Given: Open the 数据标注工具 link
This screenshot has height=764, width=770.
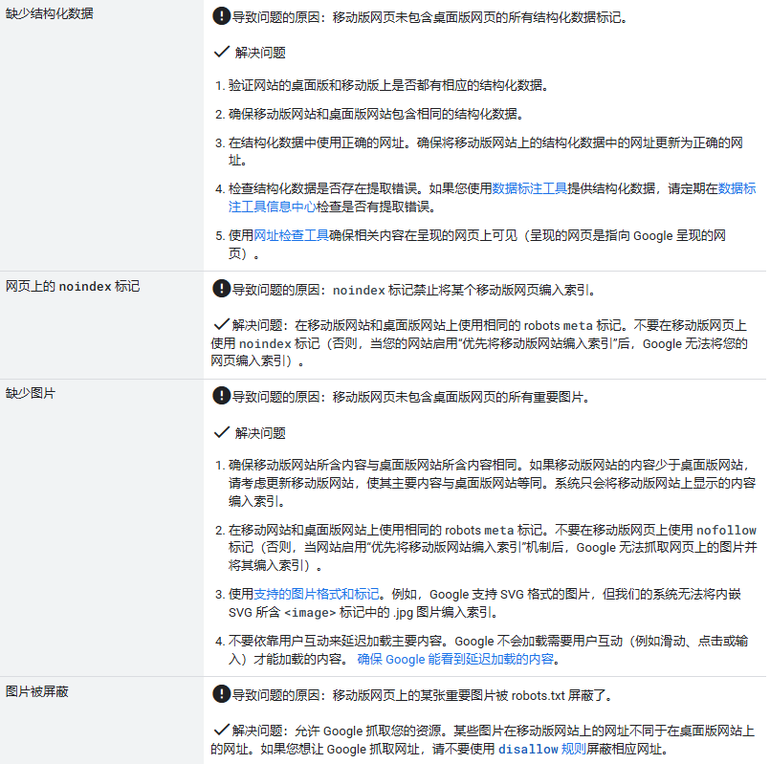Looking at the screenshot, I should (530, 189).
